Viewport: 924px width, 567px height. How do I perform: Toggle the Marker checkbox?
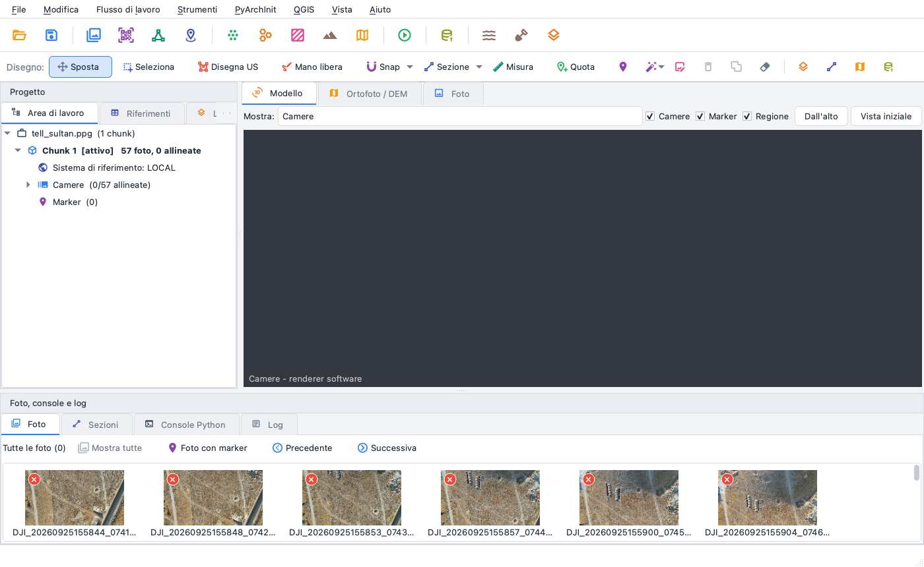click(700, 116)
